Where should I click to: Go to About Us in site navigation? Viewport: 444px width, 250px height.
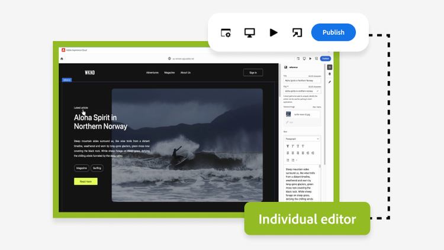click(x=185, y=73)
